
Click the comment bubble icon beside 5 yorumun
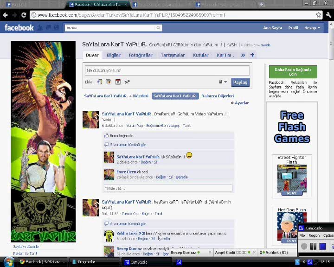point(107,145)
